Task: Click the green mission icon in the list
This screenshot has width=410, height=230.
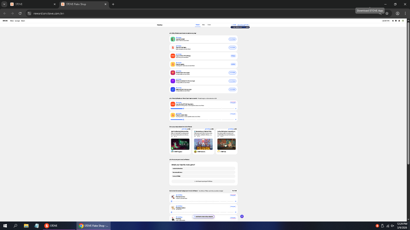Action: click(x=173, y=39)
